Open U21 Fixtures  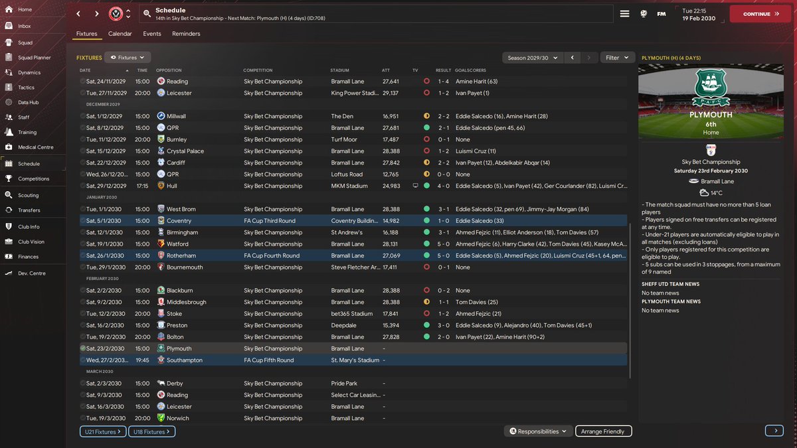click(x=102, y=431)
